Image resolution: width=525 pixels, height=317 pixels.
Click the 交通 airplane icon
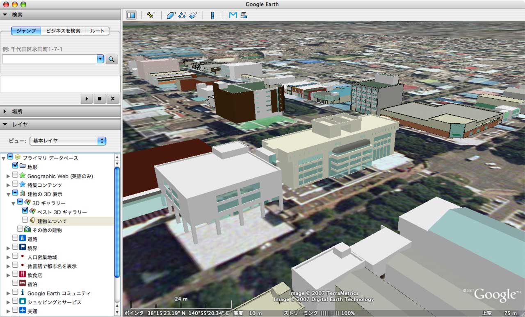tap(22, 310)
